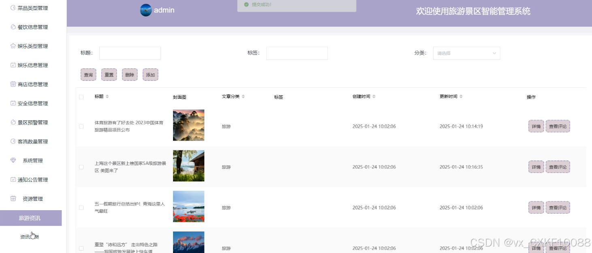The height and width of the screenshot is (253, 592).
Task: Toggle the select-all checkbox in table header
Action: pos(81,97)
